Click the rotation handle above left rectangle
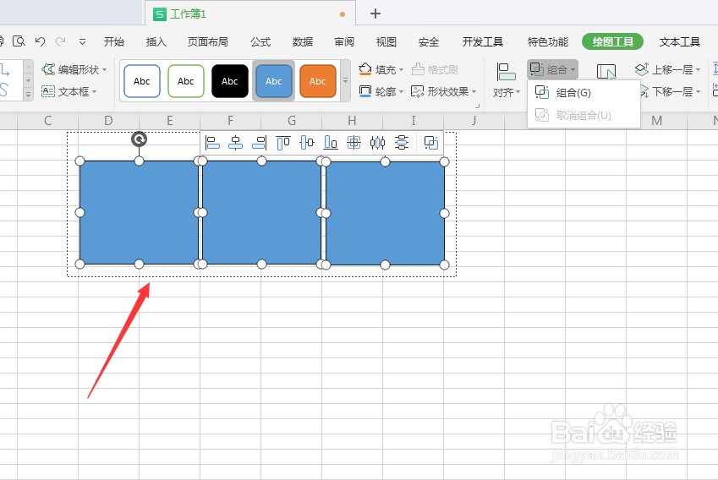Viewport: 718px width, 480px height. click(140, 139)
